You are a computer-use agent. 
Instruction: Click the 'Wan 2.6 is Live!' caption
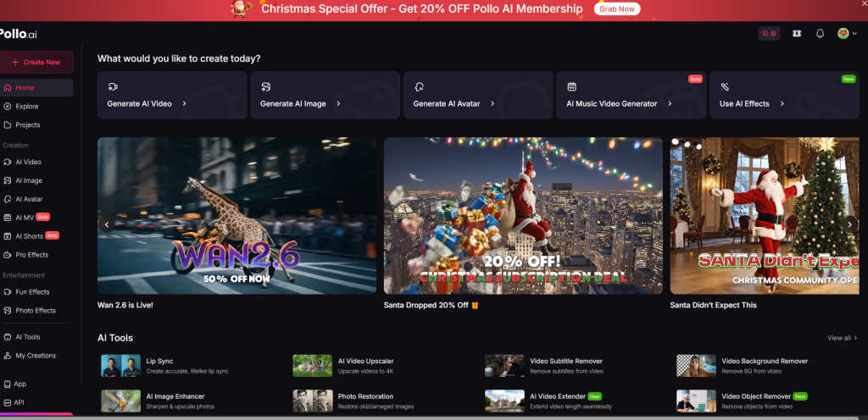[125, 305]
